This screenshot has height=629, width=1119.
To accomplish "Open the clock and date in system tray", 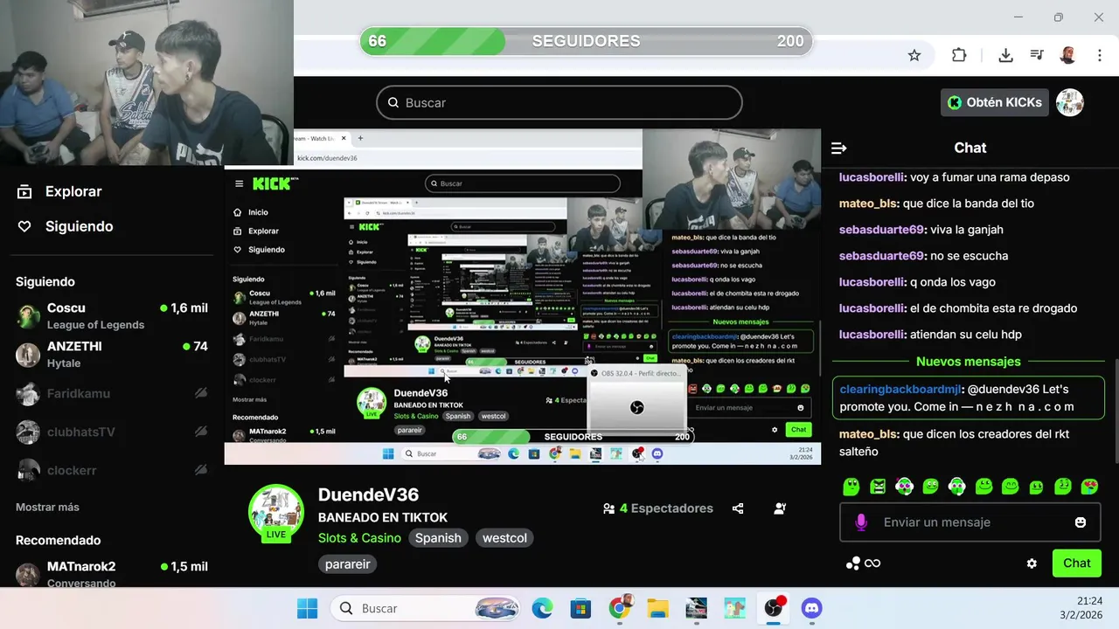I will tap(1083, 608).
